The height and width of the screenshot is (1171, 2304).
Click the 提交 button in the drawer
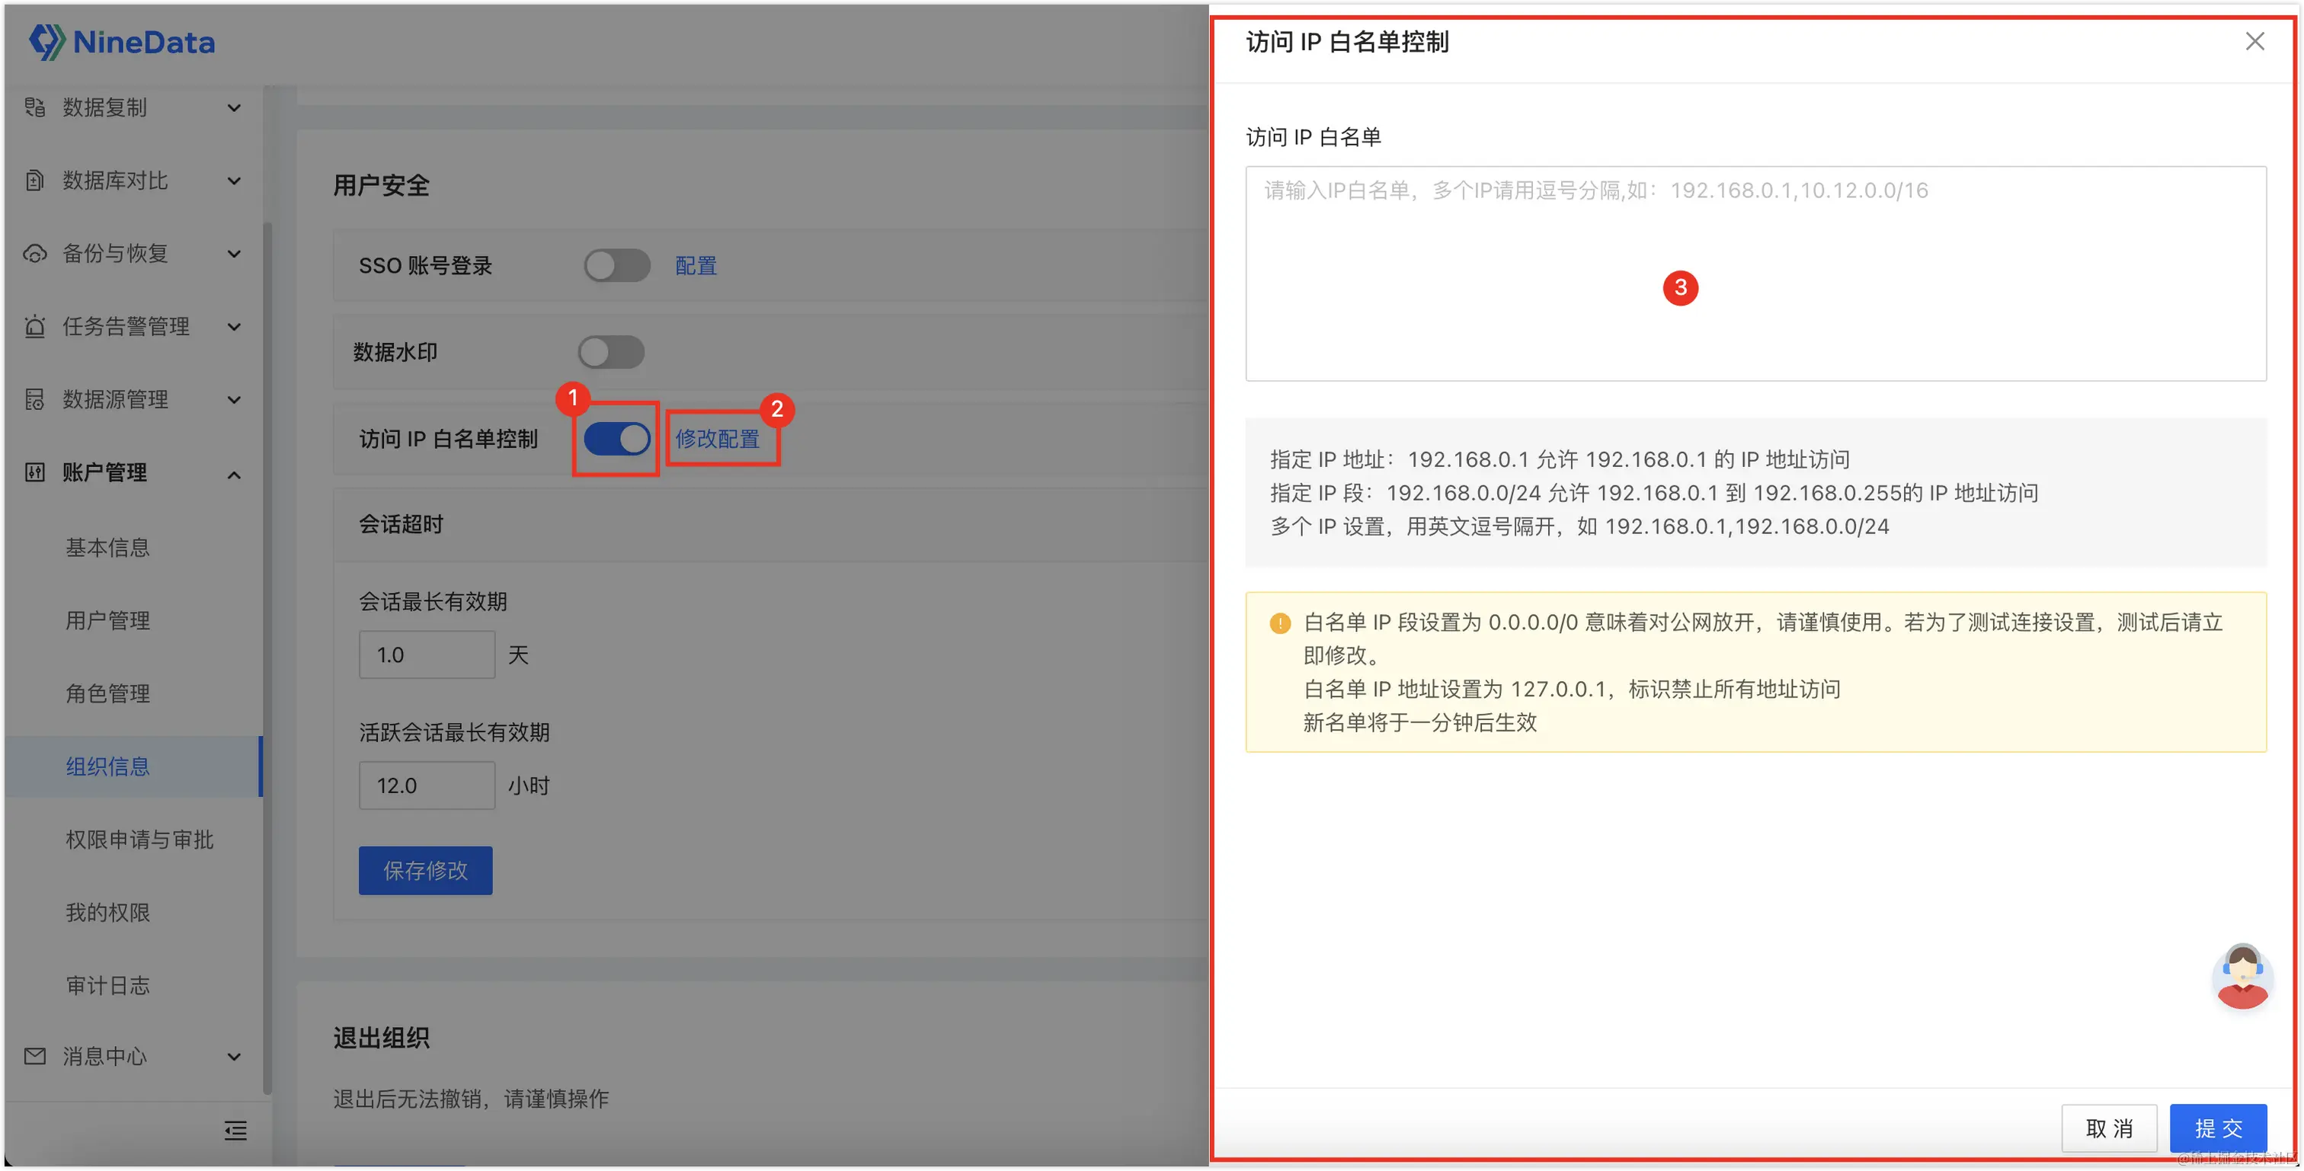pos(2217,1128)
